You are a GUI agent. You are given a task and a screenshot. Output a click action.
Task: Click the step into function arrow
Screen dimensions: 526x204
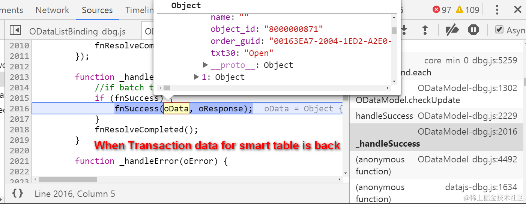(404, 30)
